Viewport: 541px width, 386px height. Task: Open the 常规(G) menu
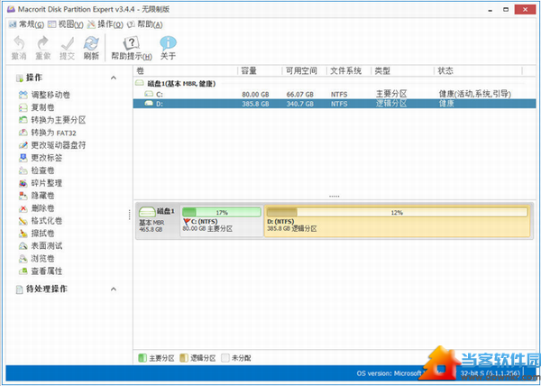point(26,24)
